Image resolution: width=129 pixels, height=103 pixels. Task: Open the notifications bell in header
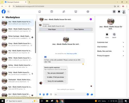(119, 12)
